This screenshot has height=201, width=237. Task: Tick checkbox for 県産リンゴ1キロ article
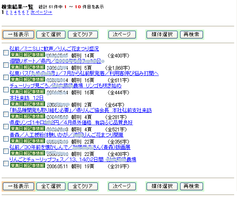pyautogui.click(x=6, y=126)
